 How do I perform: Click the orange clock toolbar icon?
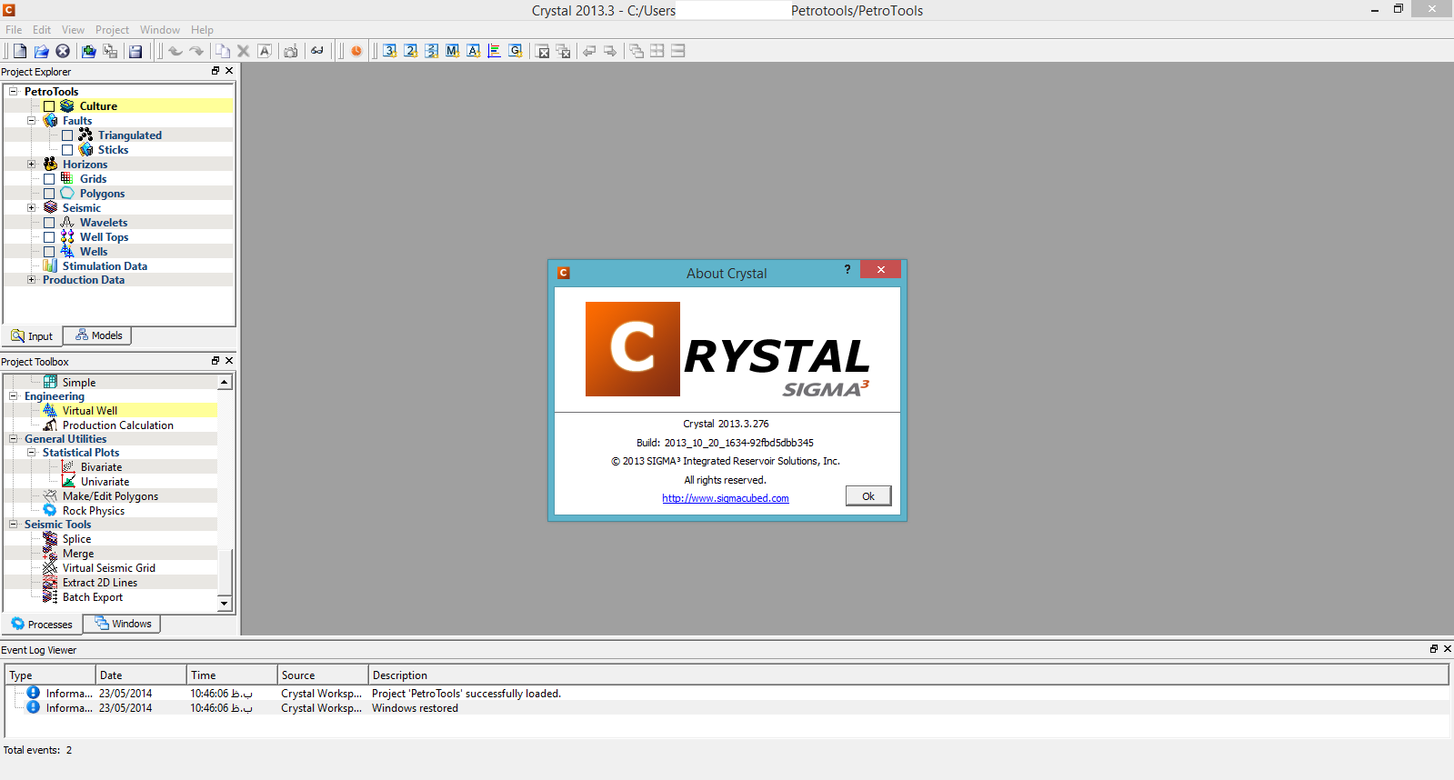[356, 51]
